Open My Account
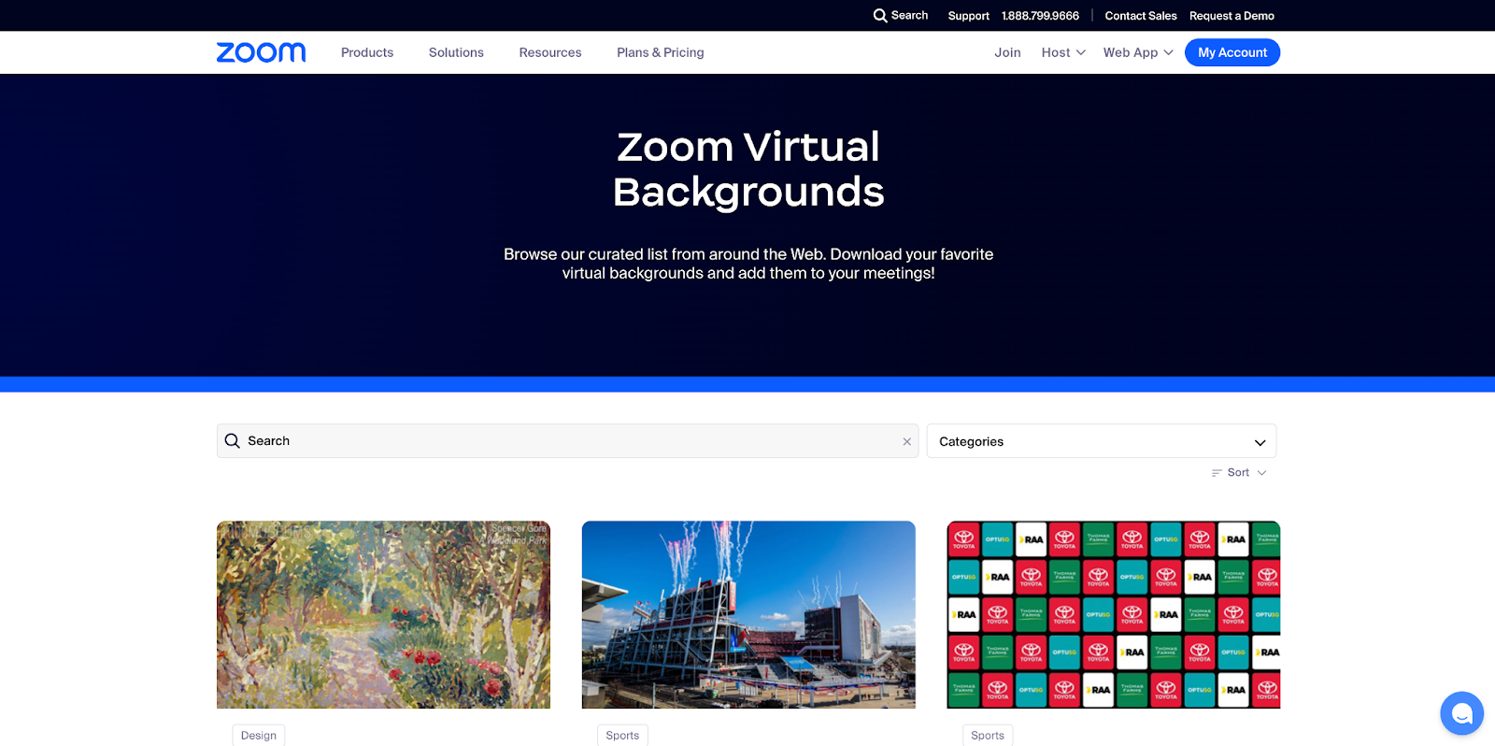 coord(1232,52)
